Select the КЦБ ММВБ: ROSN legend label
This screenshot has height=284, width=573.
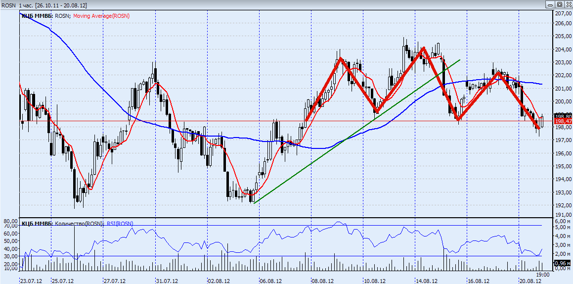46,16
